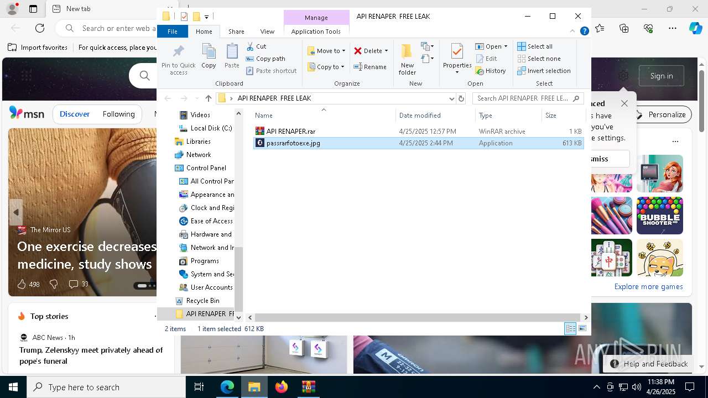Switch to the Home ribbon tab

[x=204, y=32]
